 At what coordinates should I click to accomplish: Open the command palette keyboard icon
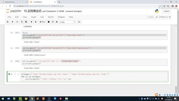pyautogui.click(x=79, y=22)
